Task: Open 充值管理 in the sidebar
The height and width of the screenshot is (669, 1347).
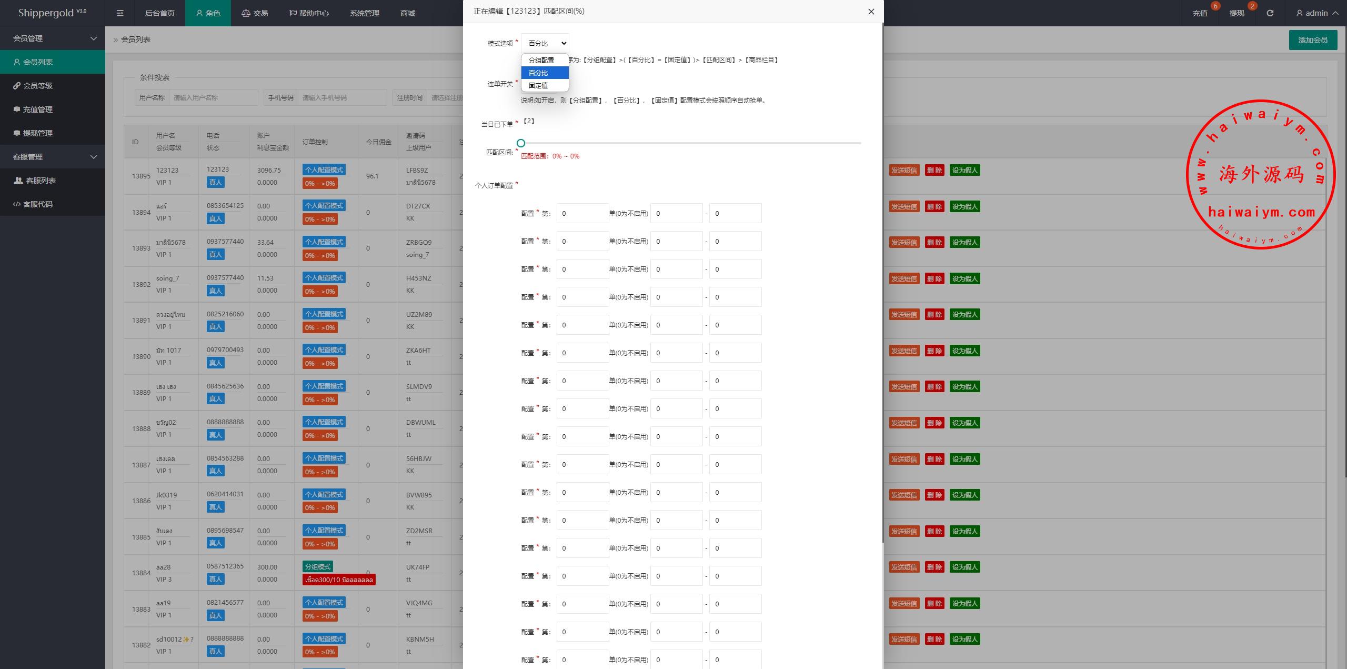Action: [38, 109]
